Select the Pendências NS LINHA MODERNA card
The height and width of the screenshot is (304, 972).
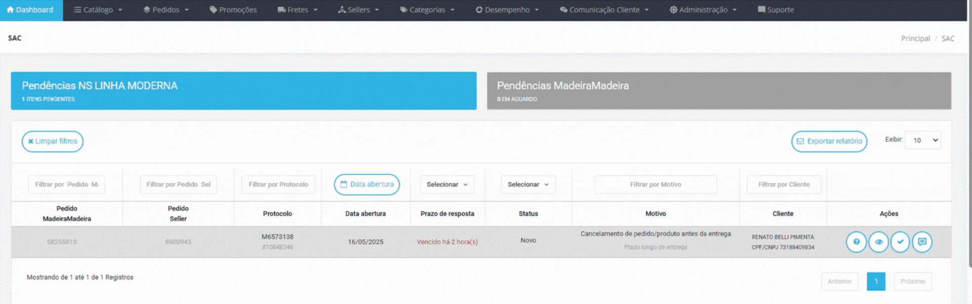[x=244, y=91]
